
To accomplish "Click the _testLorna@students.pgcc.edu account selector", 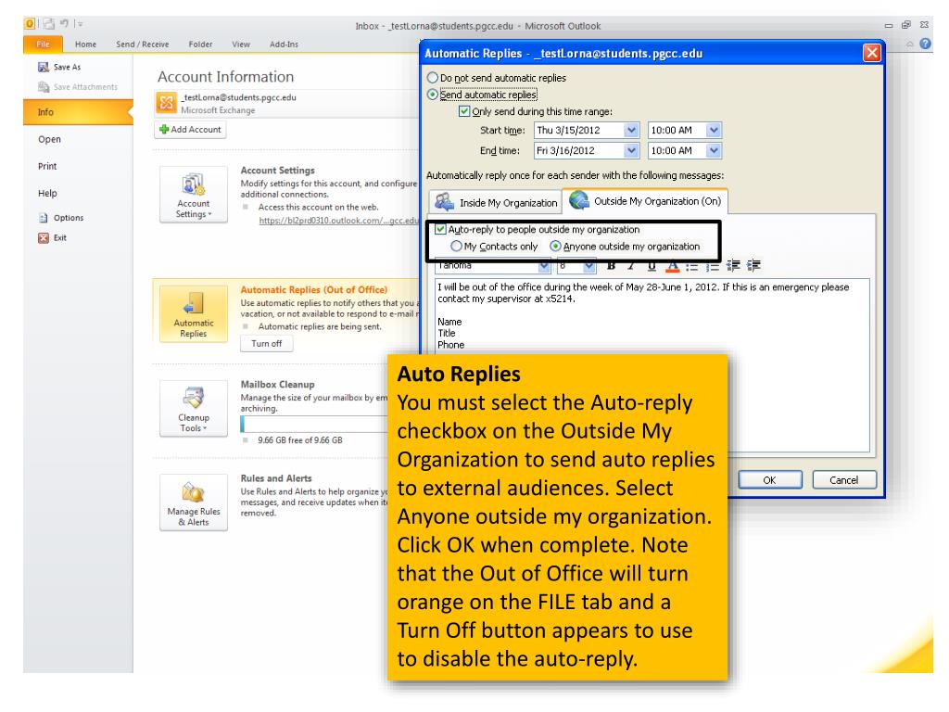I will [x=287, y=103].
